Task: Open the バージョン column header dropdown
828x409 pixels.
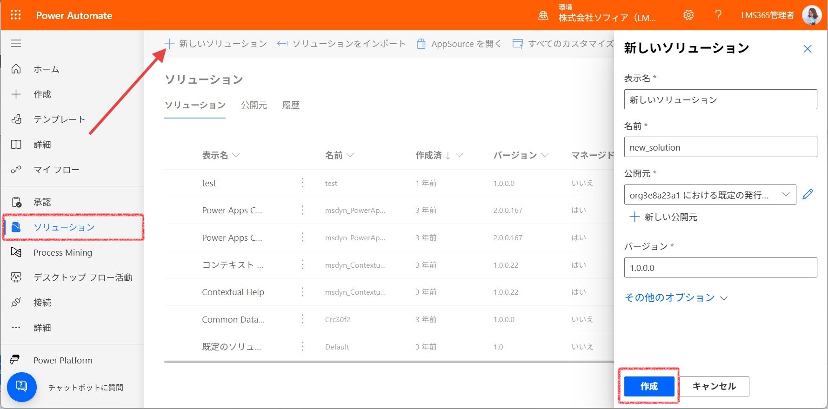Action: point(521,155)
